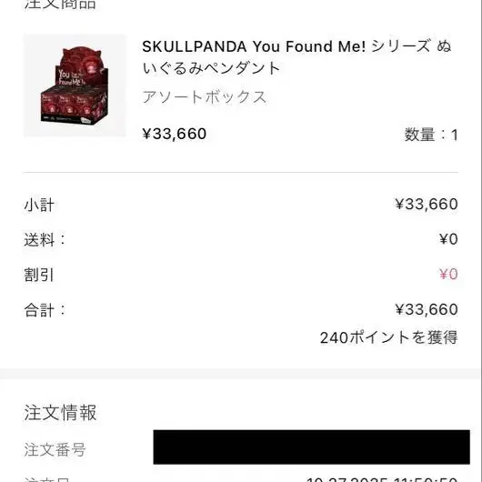Screen dimensions: 482x482
Task: Select the pink discount ¥0 value
Action: (448, 274)
